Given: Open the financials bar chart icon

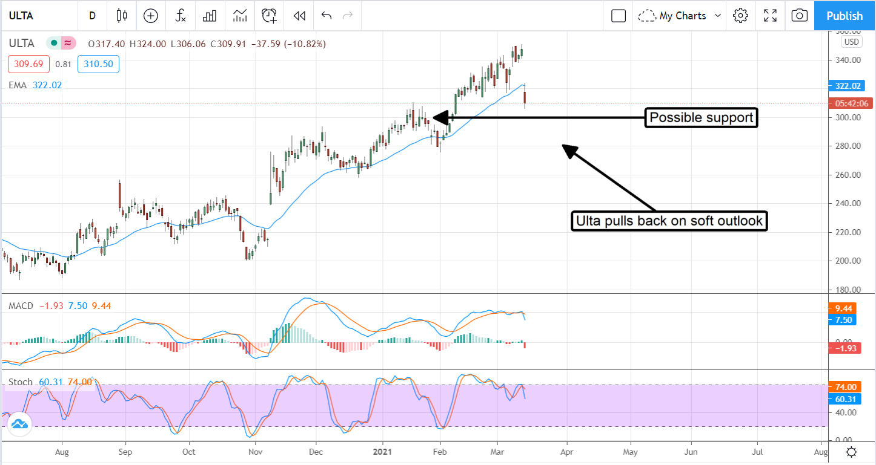Looking at the screenshot, I should pos(210,16).
